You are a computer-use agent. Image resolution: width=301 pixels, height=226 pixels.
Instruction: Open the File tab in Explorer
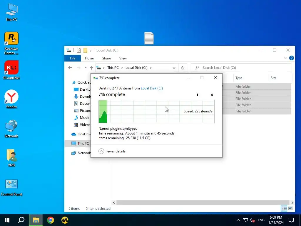[x=73, y=58]
